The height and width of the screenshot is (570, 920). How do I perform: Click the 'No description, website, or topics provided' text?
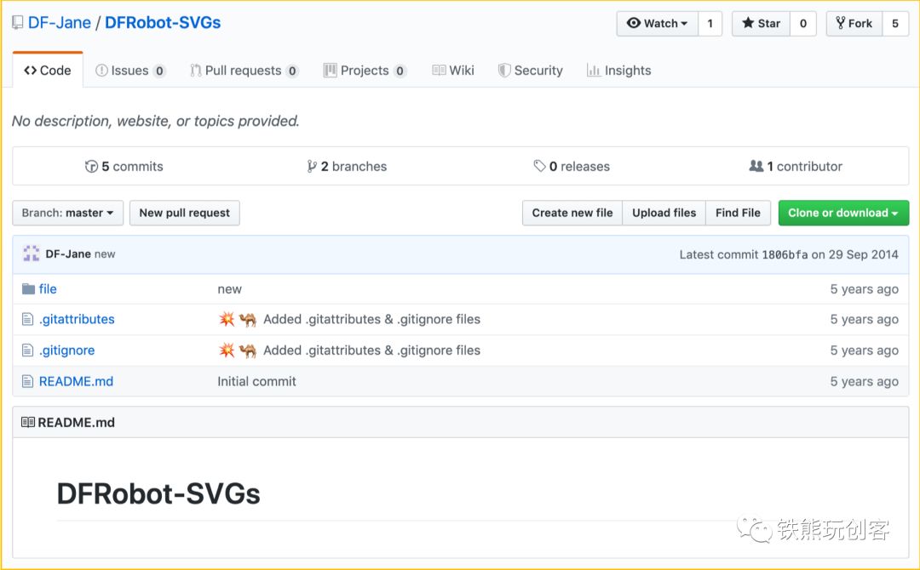(156, 121)
